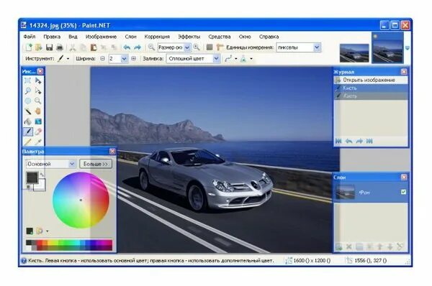Pick a color on the color wheel
Screen dimensions: 432x286
(81, 200)
